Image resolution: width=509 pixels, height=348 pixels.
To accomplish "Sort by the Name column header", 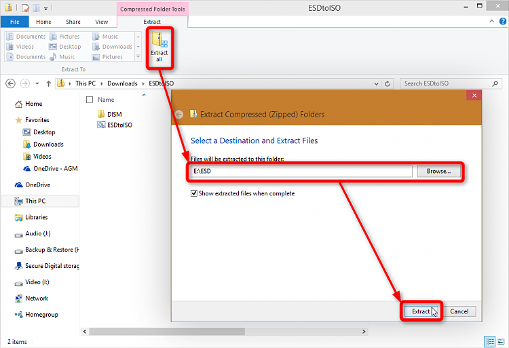I will [x=106, y=100].
